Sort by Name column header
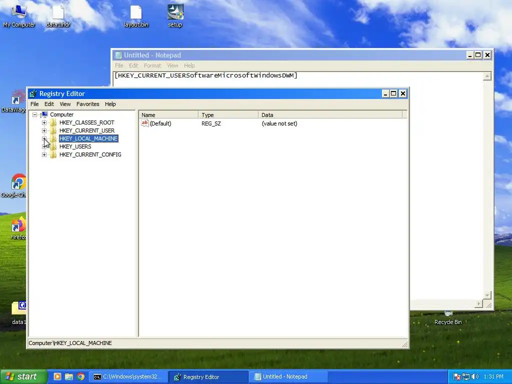The image size is (512, 384). pos(168,115)
